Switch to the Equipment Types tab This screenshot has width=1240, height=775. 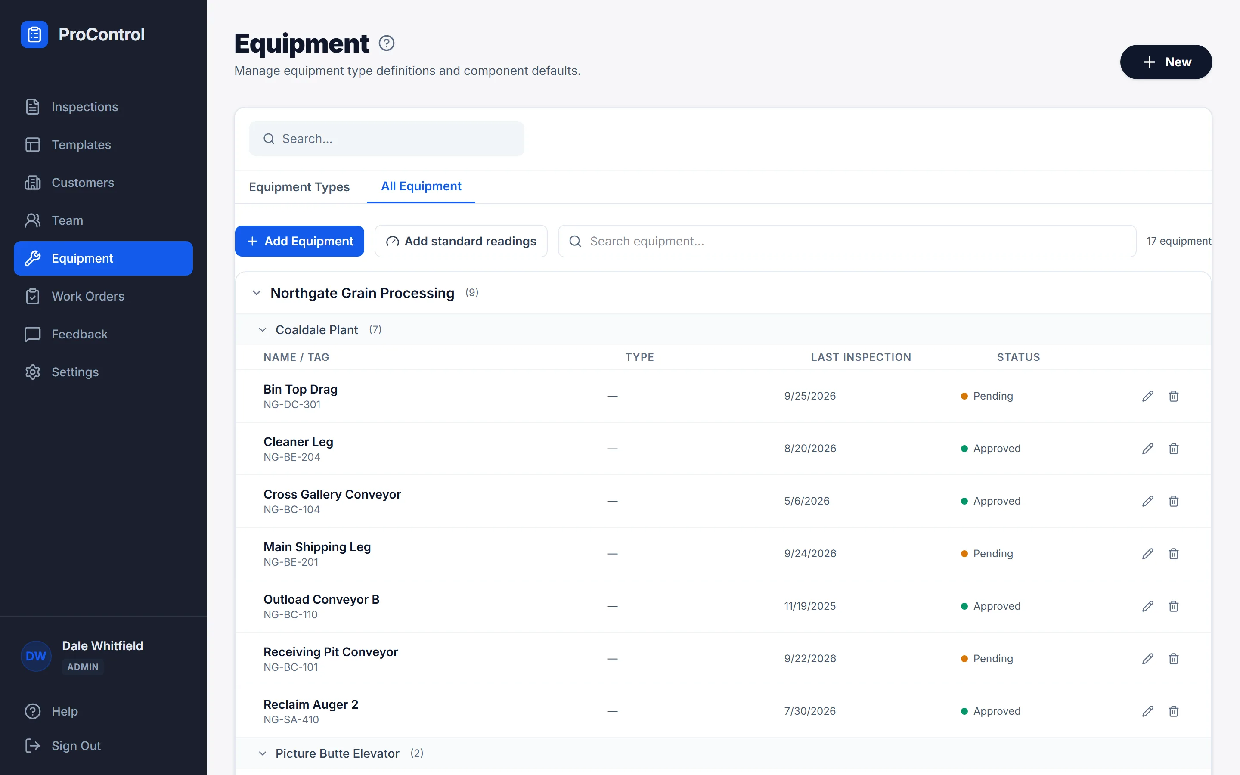pyautogui.click(x=299, y=186)
